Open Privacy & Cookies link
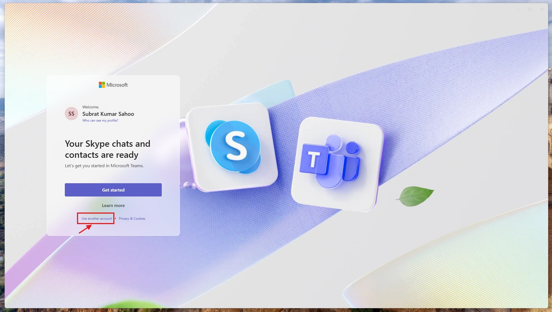Screen dimensions: 552x312 (132, 218)
